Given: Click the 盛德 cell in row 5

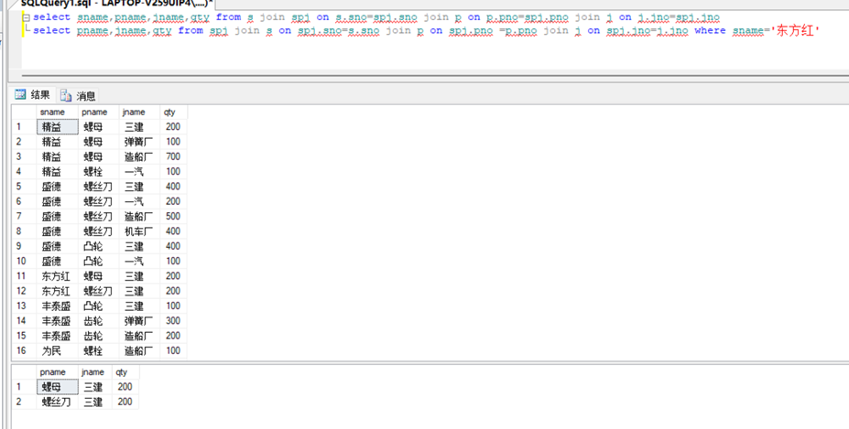Looking at the screenshot, I should (58, 187).
